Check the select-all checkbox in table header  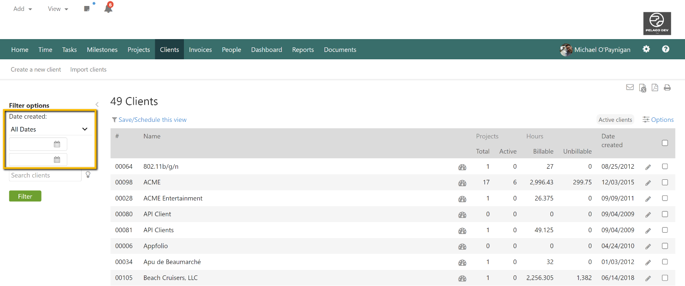tap(665, 143)
